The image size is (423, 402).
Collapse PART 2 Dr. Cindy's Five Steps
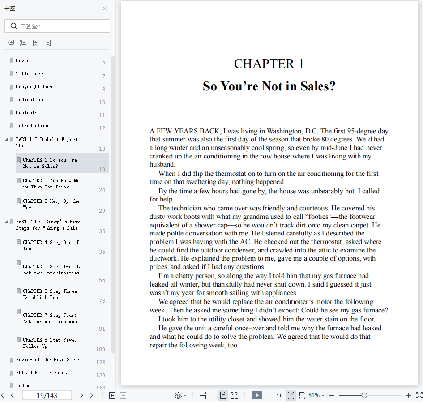pyautogui.click(x=6, y=222)
